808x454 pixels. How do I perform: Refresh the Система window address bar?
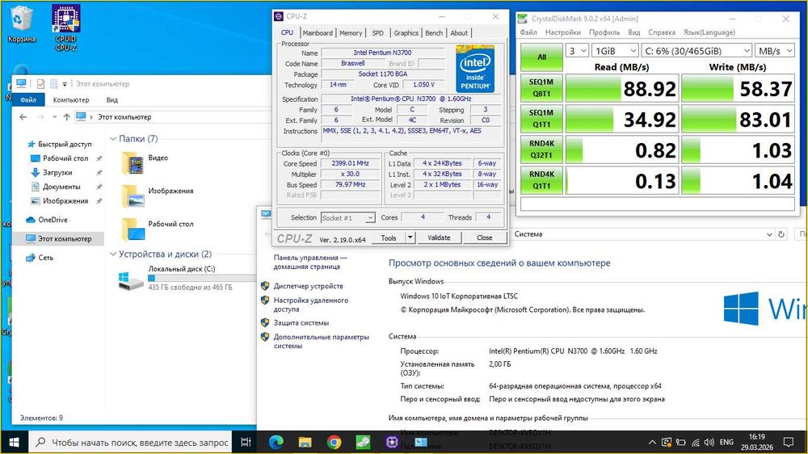click(781, 234)
